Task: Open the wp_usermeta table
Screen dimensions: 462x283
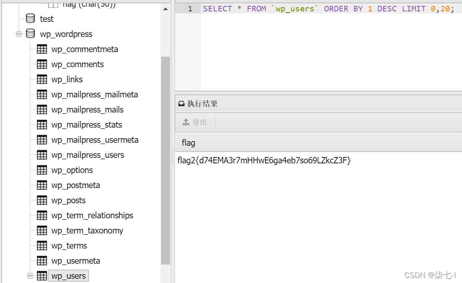Action: [76, 261]
